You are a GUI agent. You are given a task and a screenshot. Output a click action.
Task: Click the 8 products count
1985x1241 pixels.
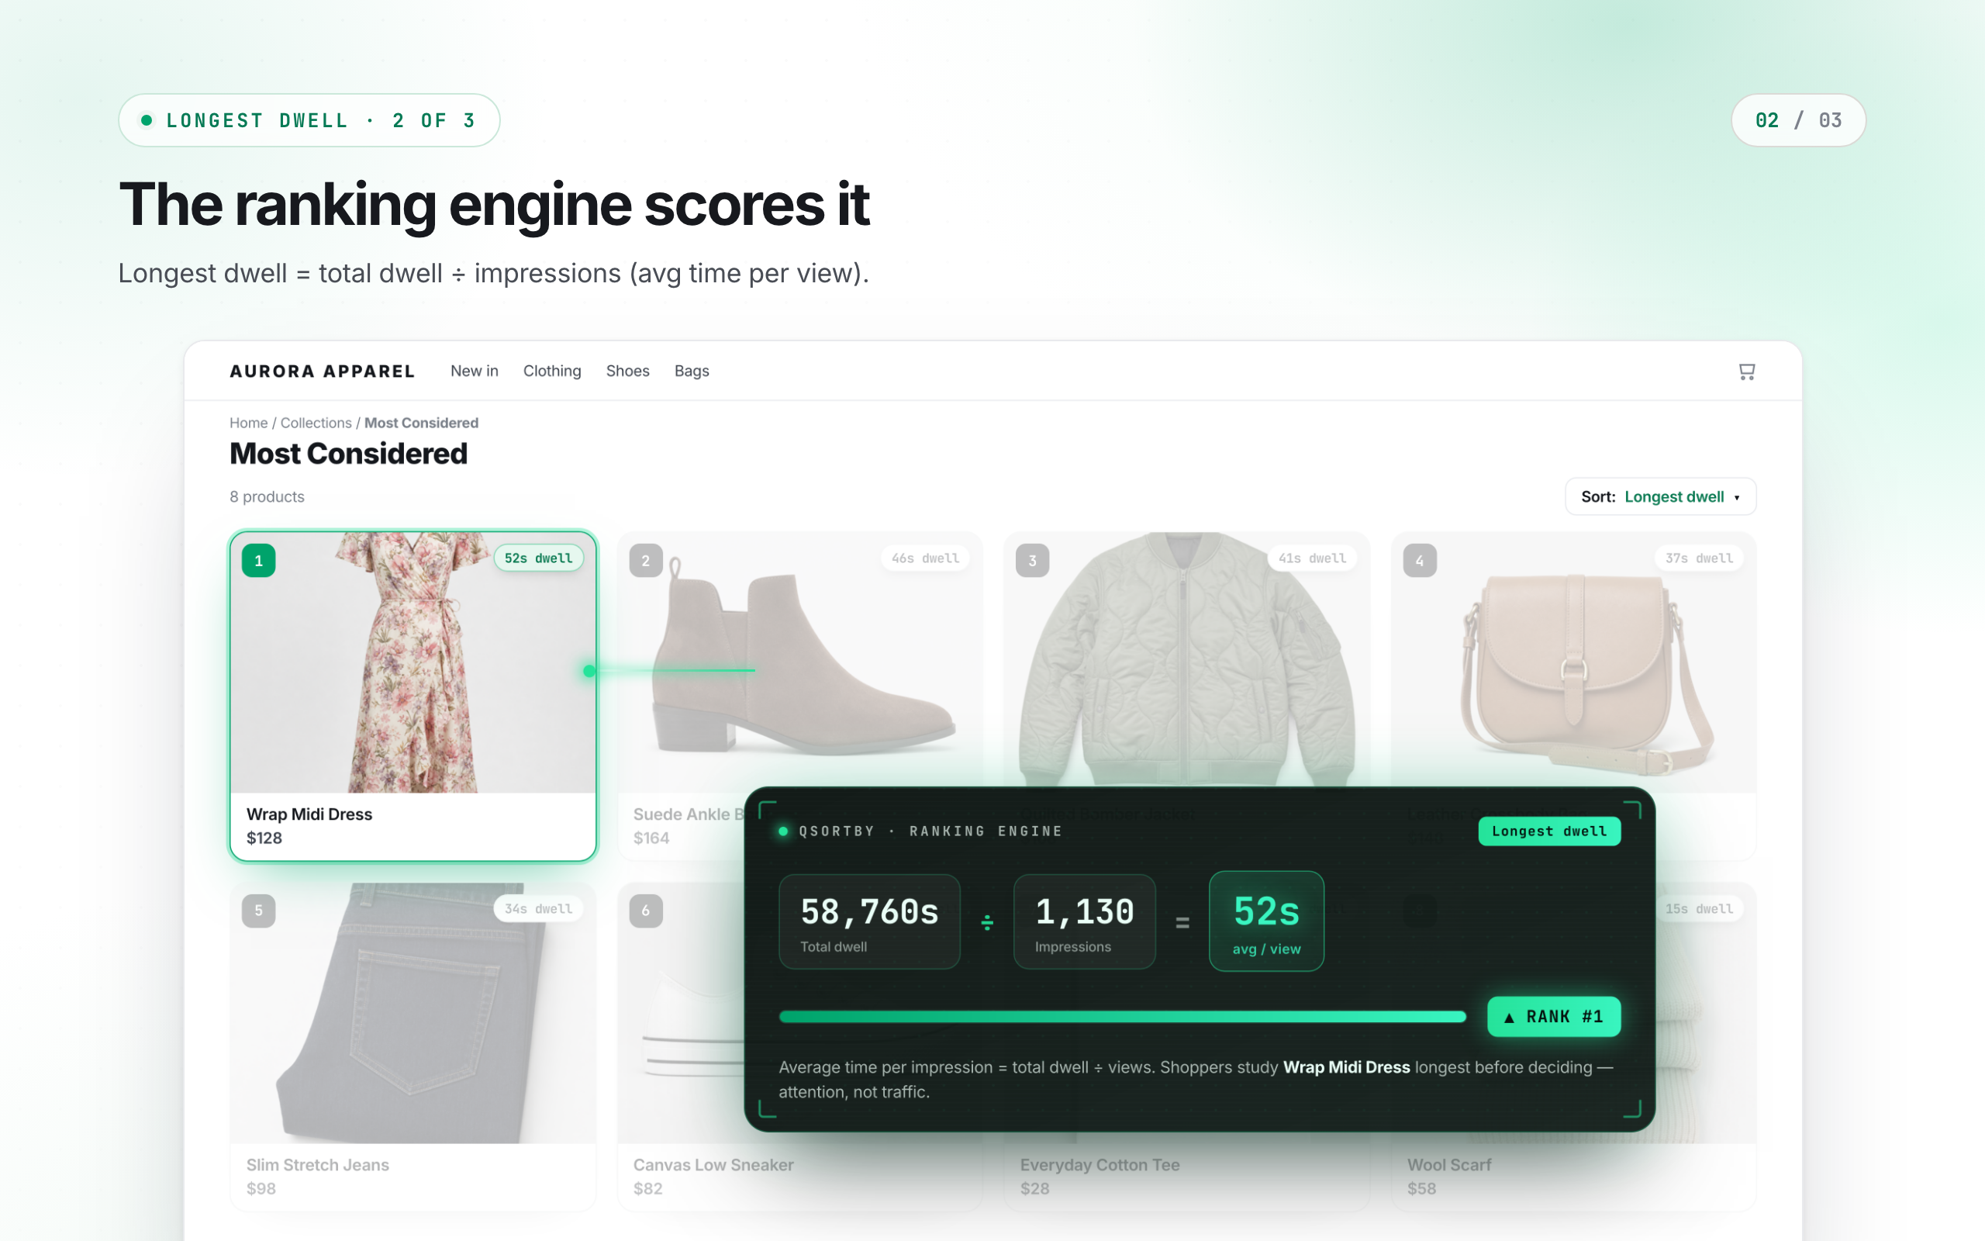(267, 496)
